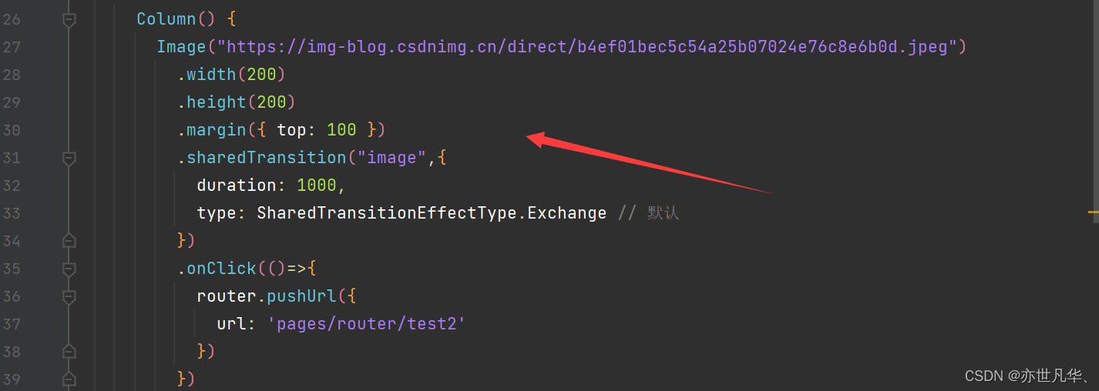1099x391 pixels.
Task: Place cursor in the 'pages/router/test2' url string
Action: pyautogui.click(x=367, y=324)
